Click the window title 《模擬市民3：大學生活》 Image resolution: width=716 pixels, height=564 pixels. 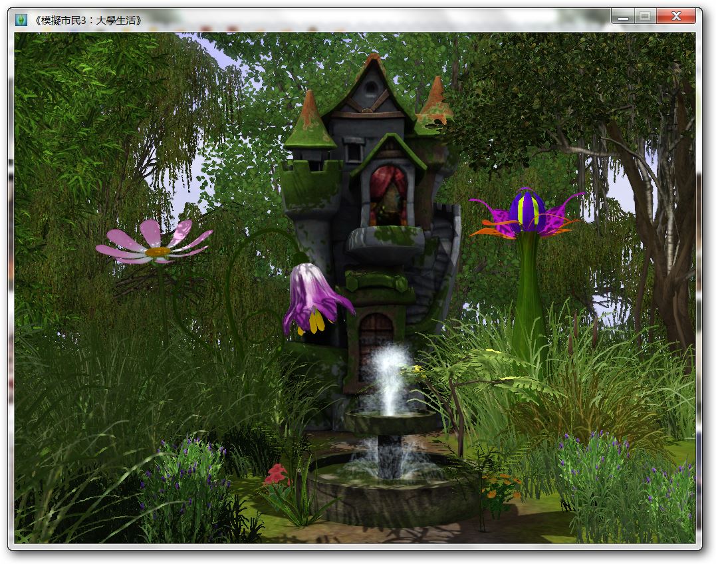[x=88, y=21]
